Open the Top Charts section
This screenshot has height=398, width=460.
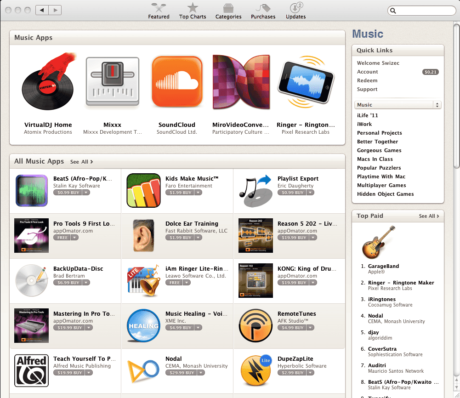coord(193,11)
